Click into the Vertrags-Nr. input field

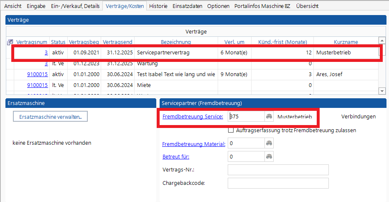pyautogui.click(x=278, y=170)
